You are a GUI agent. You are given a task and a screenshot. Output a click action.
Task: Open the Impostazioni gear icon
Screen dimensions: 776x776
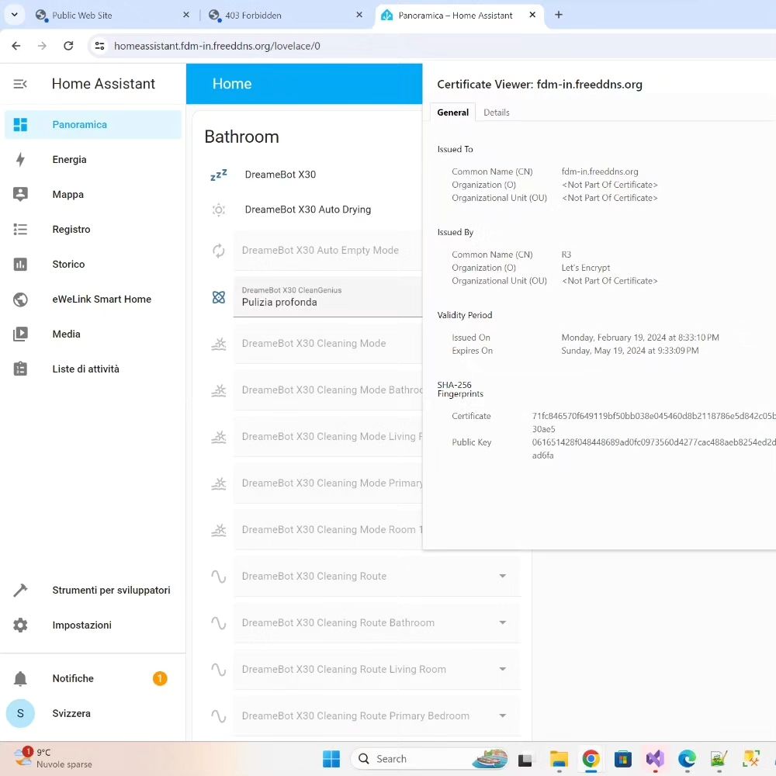tap(20, 625)
